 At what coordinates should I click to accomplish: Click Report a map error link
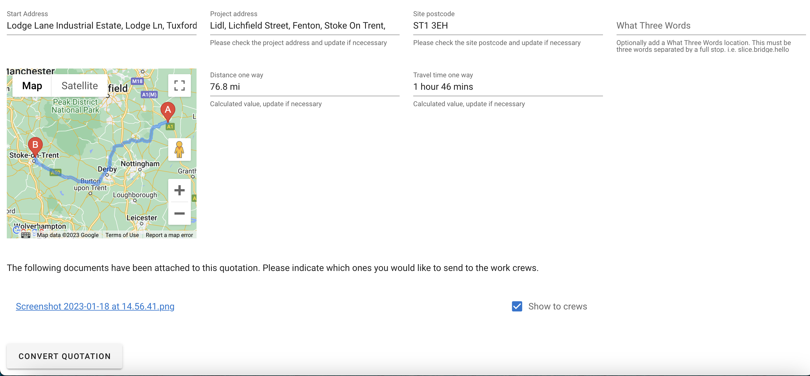tap(169, 235)
